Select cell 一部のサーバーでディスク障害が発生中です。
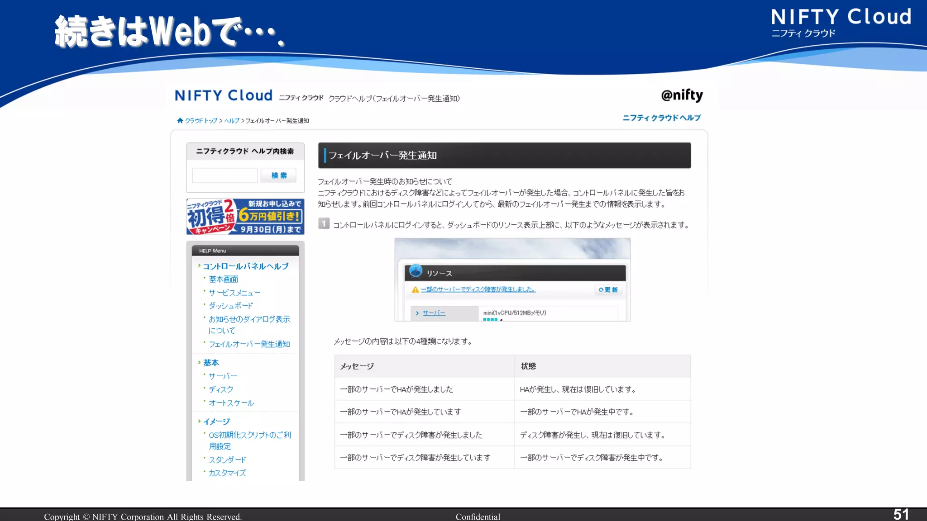Screen dimensions: 927x521 click(602, 458)
